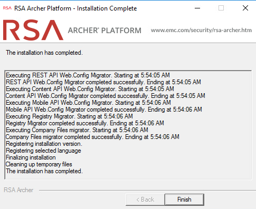Image resolution: width=256 pixels, height=209 pixels.
Task: Select the 'Executing REST API Web.Config Migrator' log line
Action: click(88, 75)
